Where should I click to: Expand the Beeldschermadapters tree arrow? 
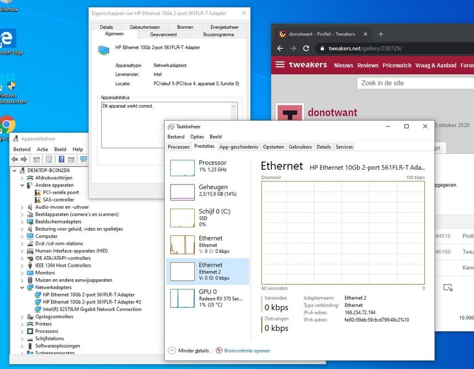[22, 222]
